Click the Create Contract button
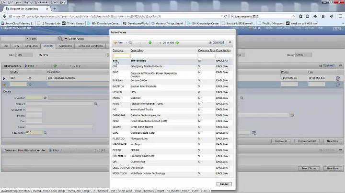345x193 pixels. [307, 141]
